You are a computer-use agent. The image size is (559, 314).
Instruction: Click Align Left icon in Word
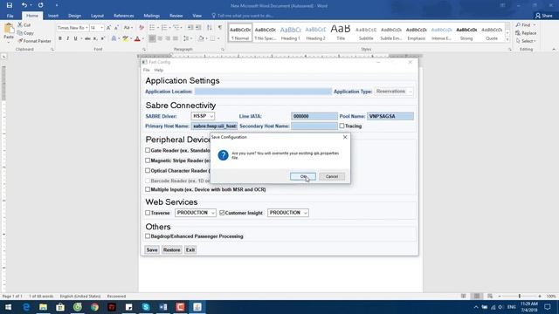click(152, 38)
